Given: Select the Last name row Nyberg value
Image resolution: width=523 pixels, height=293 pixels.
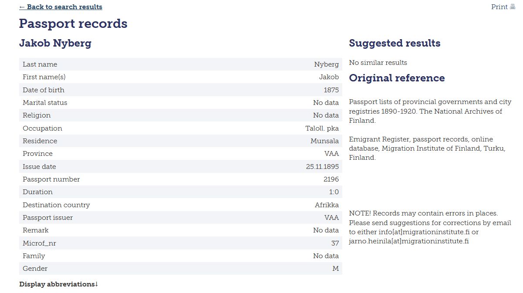Looking at the screenshot, I should click(327, 64).
